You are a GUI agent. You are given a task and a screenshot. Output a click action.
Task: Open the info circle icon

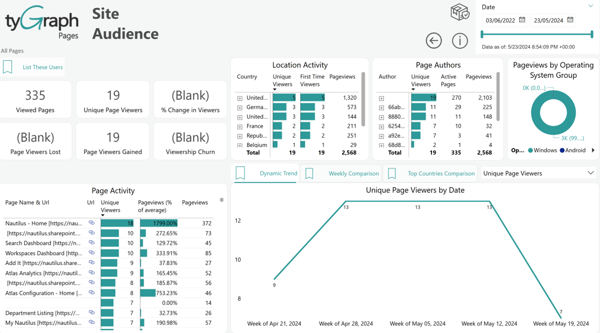click(x=460, y=41)
